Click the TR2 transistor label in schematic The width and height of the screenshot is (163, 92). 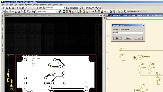[x=144, y=84]
